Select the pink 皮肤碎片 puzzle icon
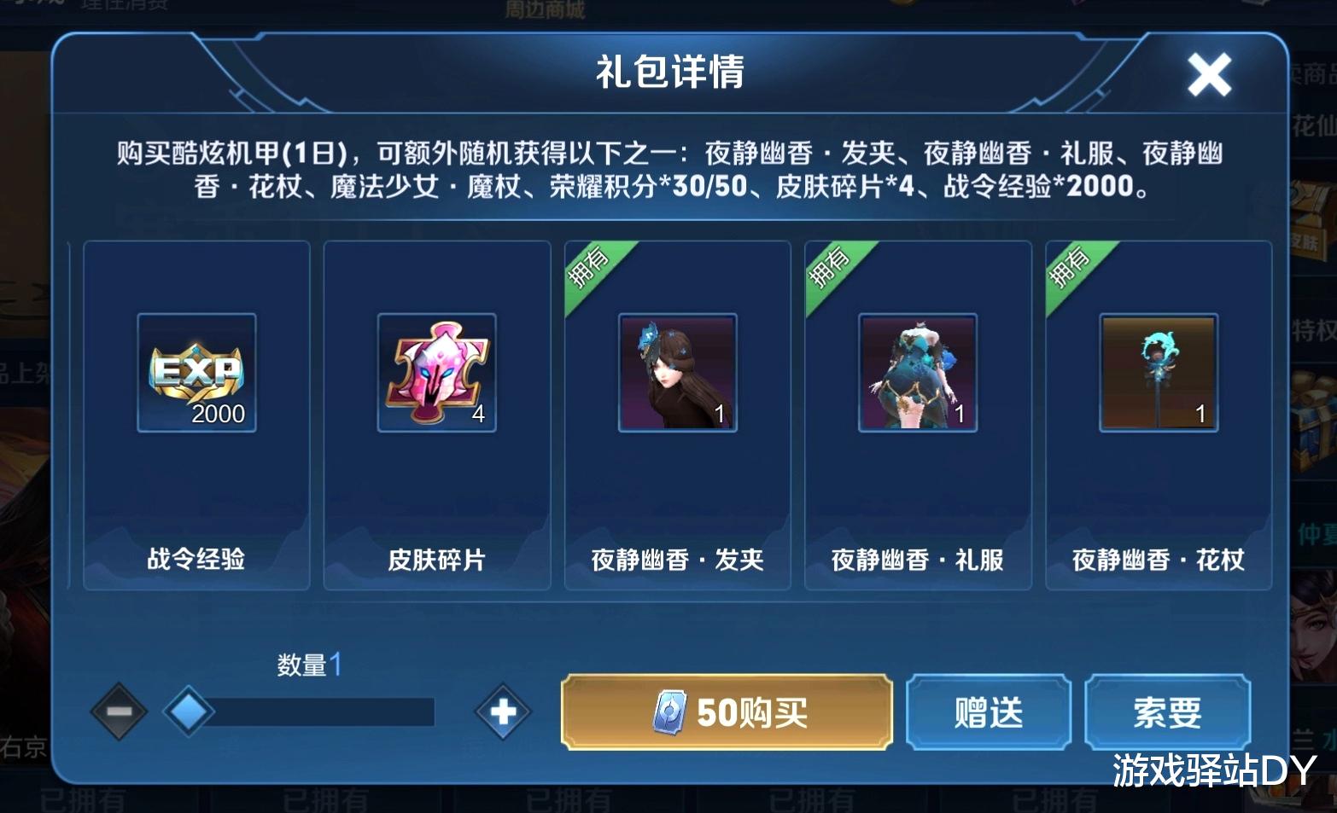This screenshot has height=813, width=1337. pyautogui.click(x=437, y=373)
